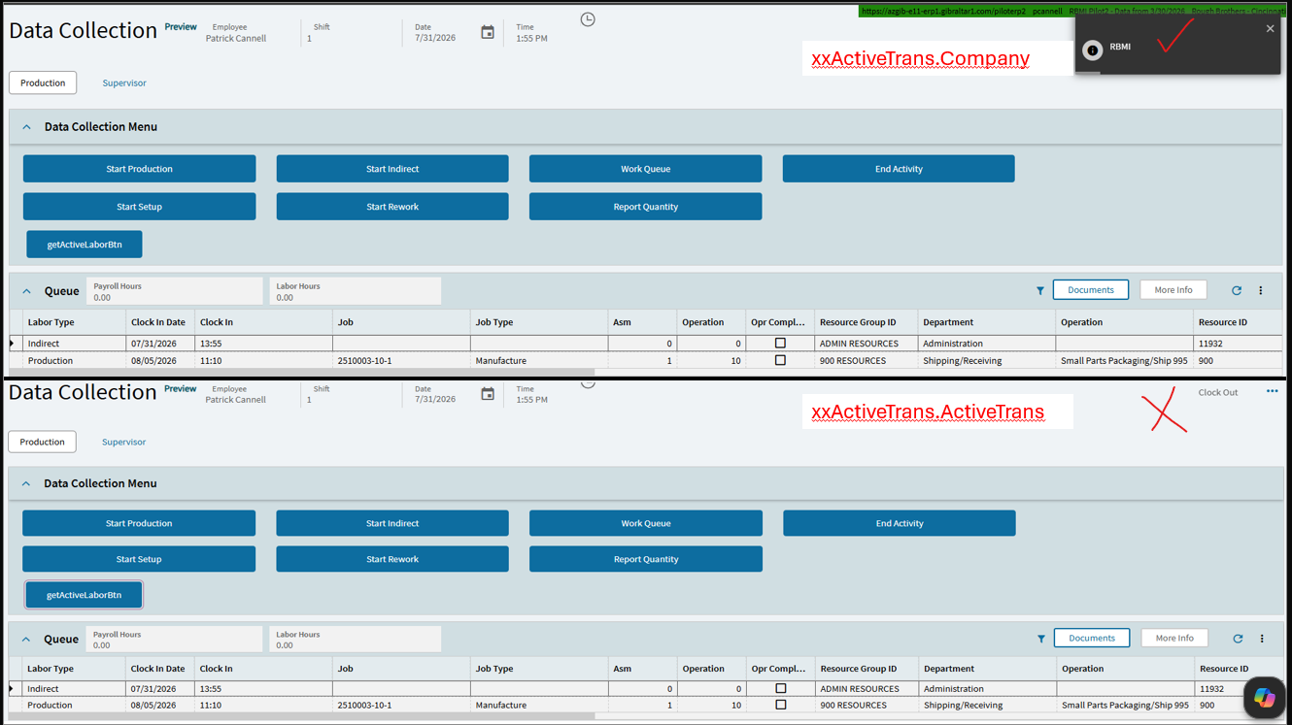Click End Activity in the Company screen
Screen dimensions: 1292x725
click(899, 169)
